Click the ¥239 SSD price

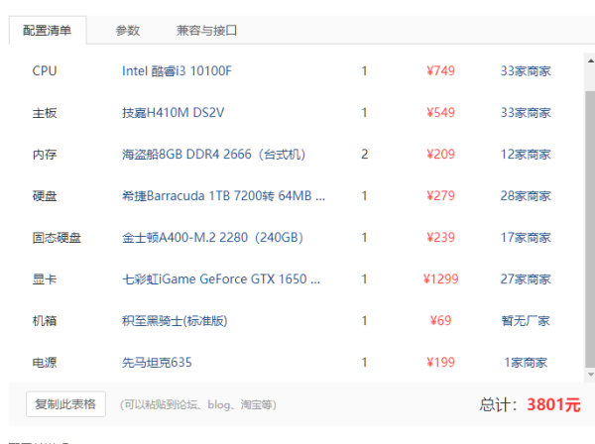click(x=440, y=238)
